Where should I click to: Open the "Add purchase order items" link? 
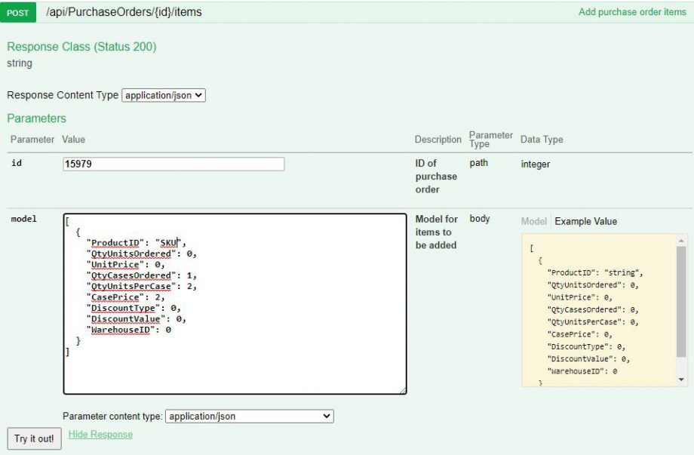coord(632,12)
